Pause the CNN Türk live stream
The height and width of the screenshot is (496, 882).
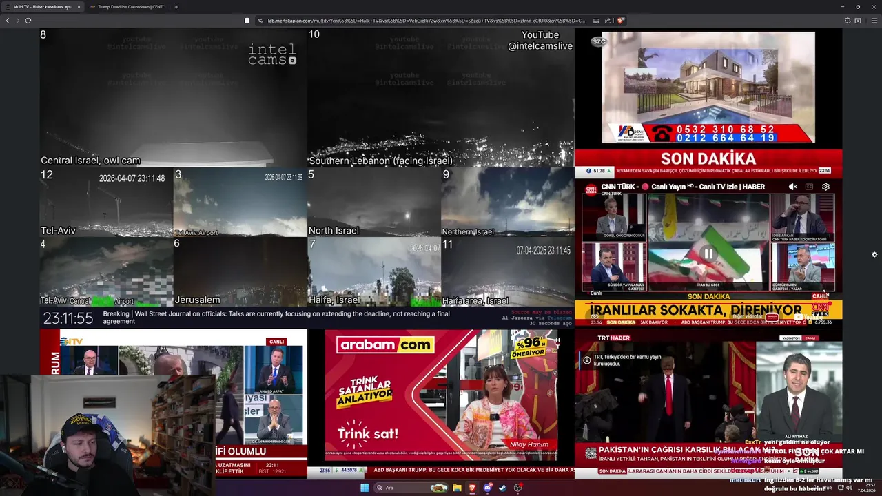click(x=708, y=254)
